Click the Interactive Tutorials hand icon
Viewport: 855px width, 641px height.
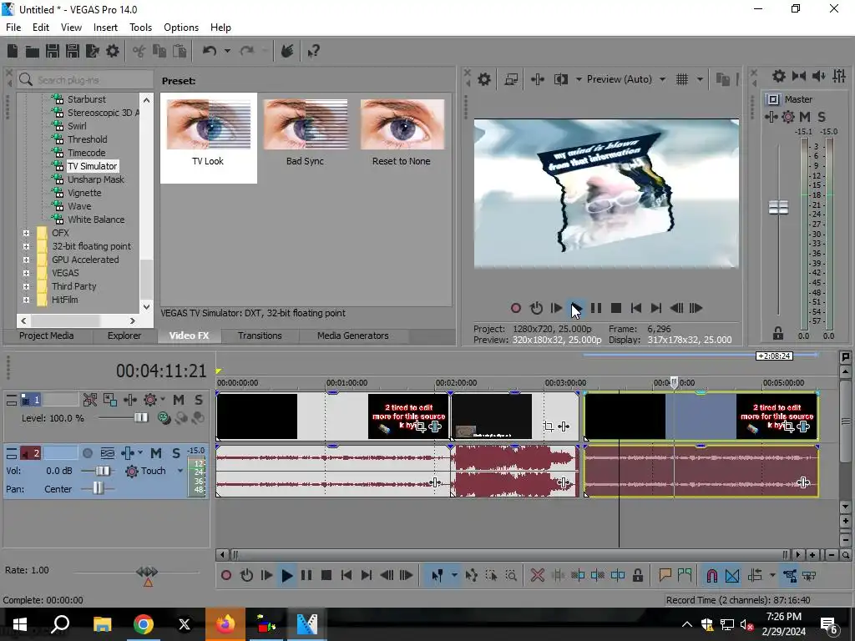pyautogui.click(x=287, y=51)
